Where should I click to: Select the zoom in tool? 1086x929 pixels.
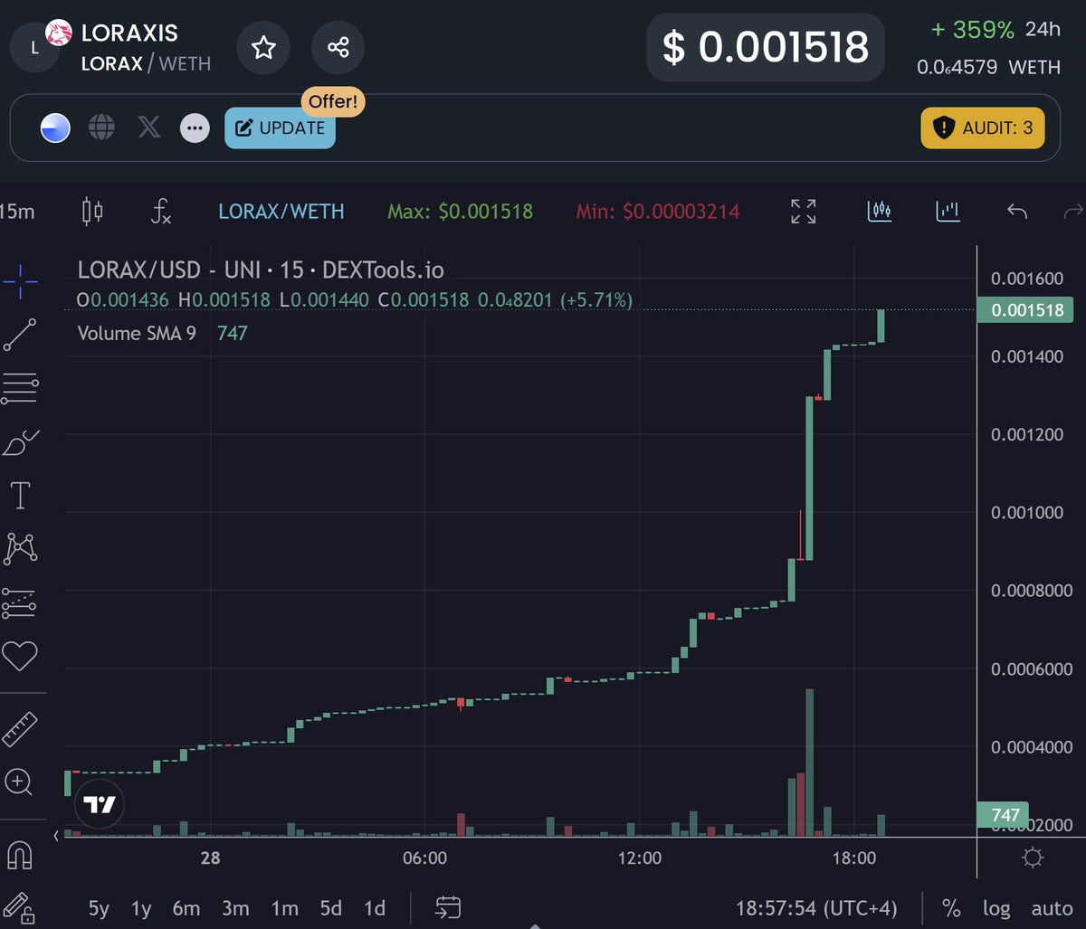point(19,782)
